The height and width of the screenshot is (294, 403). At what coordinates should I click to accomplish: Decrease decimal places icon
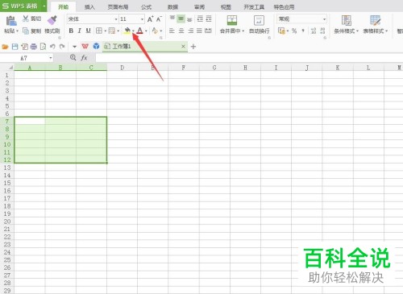point(322,31)
